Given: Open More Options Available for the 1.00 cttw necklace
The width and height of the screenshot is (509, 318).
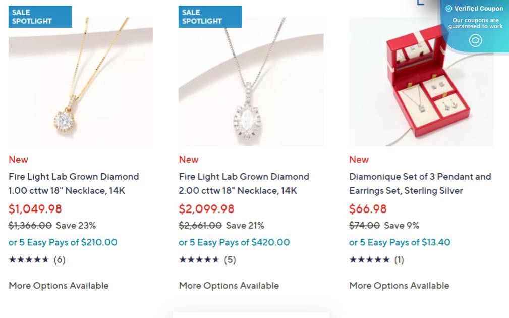Looking at the screenshot, I should pyautogui.click(x=58, y=285).
